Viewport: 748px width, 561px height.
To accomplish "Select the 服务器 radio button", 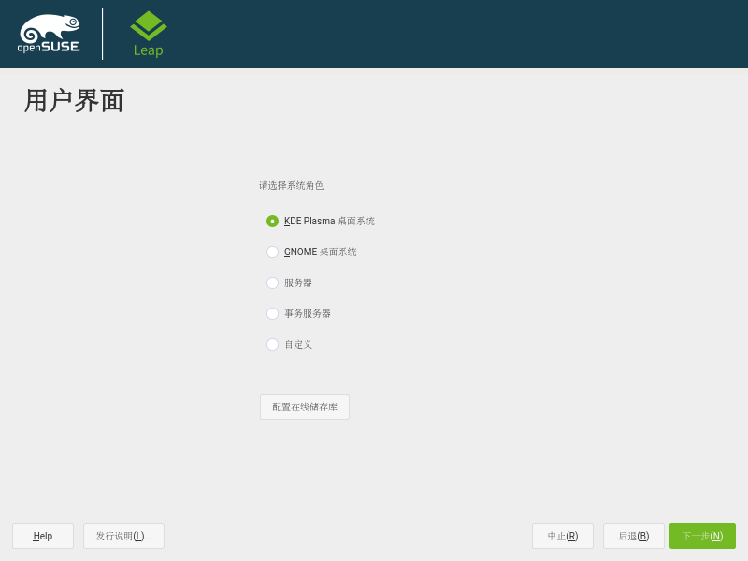I will pyautogui.click(x=272, y=283).
